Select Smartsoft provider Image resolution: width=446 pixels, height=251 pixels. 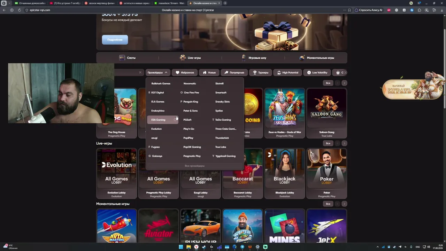221,93
